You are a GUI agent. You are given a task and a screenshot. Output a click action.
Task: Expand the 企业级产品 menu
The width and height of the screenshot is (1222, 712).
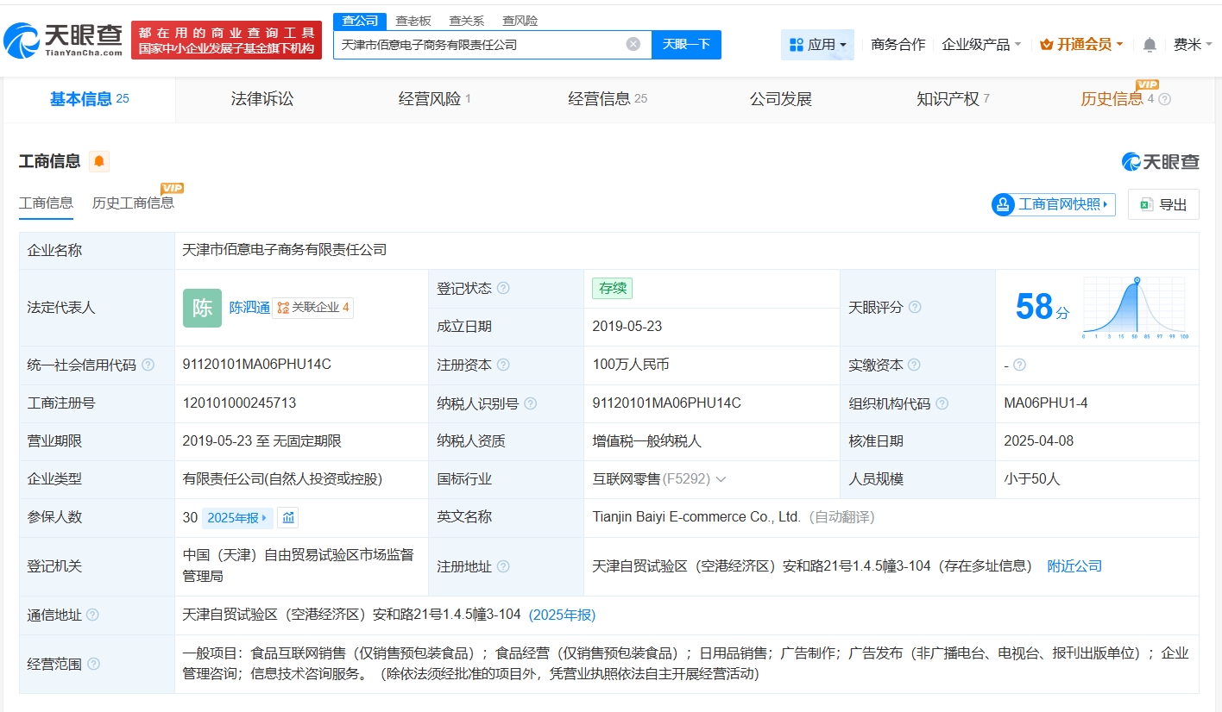981,44
